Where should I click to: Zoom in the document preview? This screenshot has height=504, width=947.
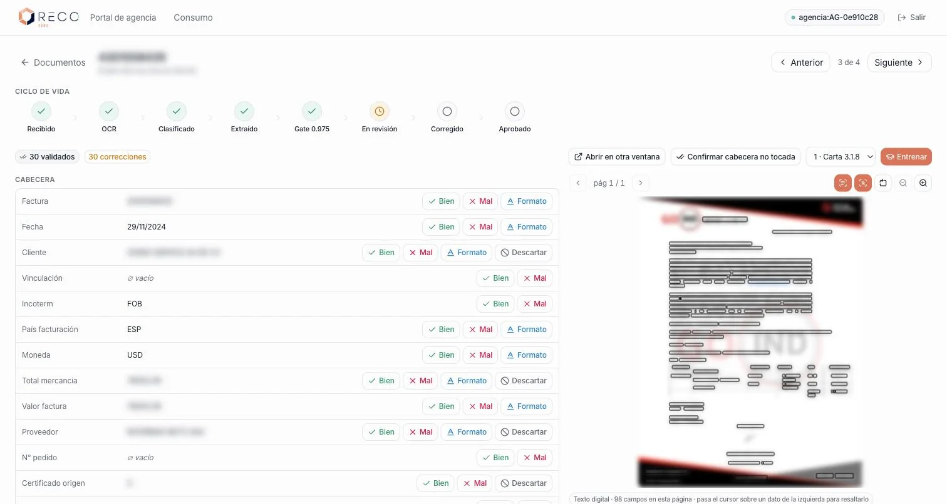[923, 183]
